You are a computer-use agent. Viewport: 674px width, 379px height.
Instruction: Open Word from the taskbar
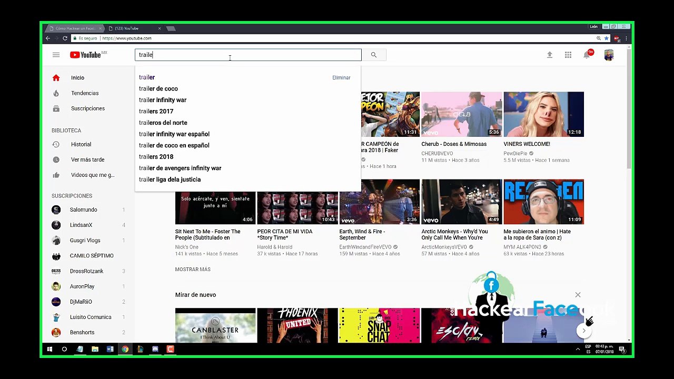click(x=110, y=349)
